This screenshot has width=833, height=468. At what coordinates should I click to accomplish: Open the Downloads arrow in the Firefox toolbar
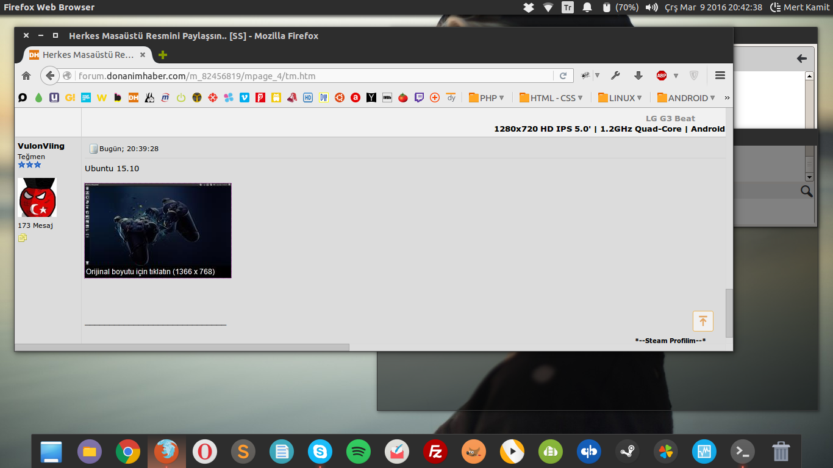(638, 76)
